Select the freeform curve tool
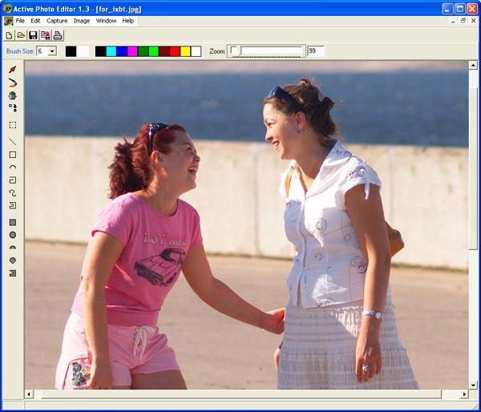Screen dimensions: 481x412 tap(12, 193)
